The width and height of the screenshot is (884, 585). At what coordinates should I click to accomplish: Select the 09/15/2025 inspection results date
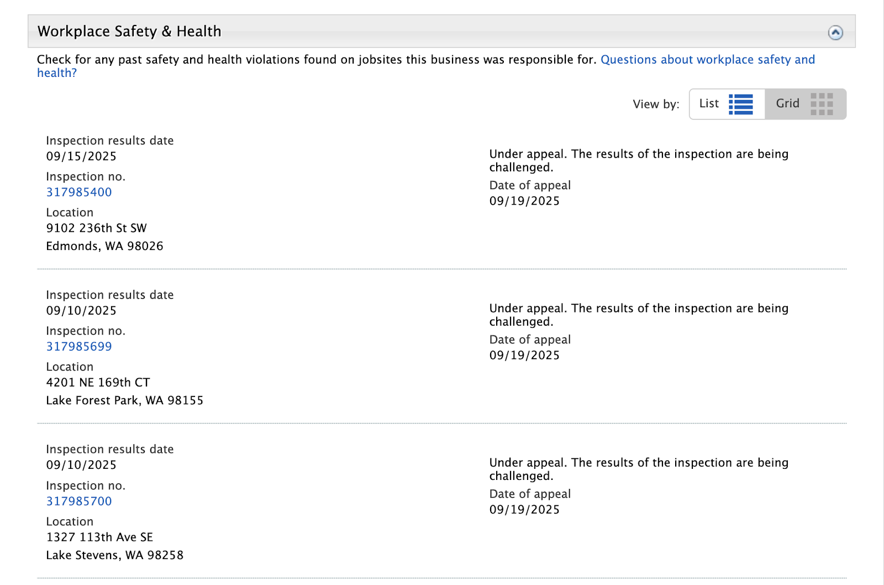tap(81, 156)
